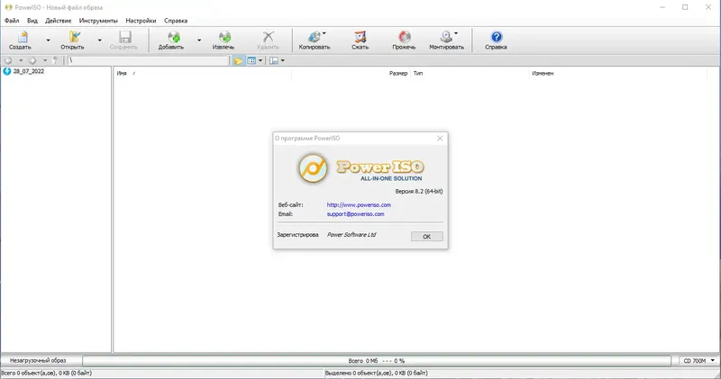Click the Открыть (Open) toolbar icon
Screen dimensions: 721x379
point(74,37)
